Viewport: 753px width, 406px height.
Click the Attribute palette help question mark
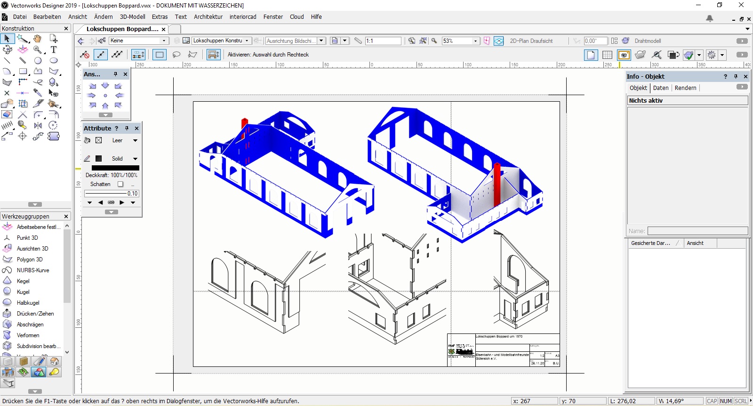(x=117, y=128)
